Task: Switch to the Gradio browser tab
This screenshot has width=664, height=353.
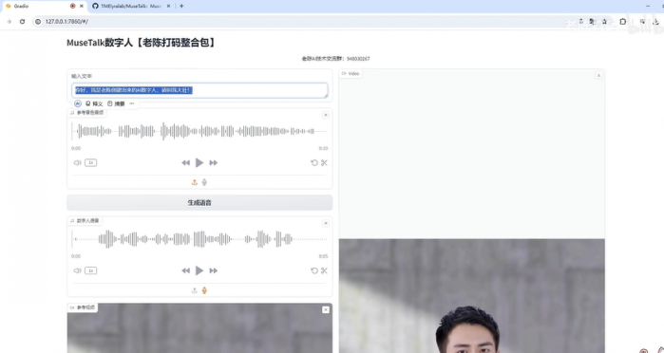Action: [x=44, y=7]
